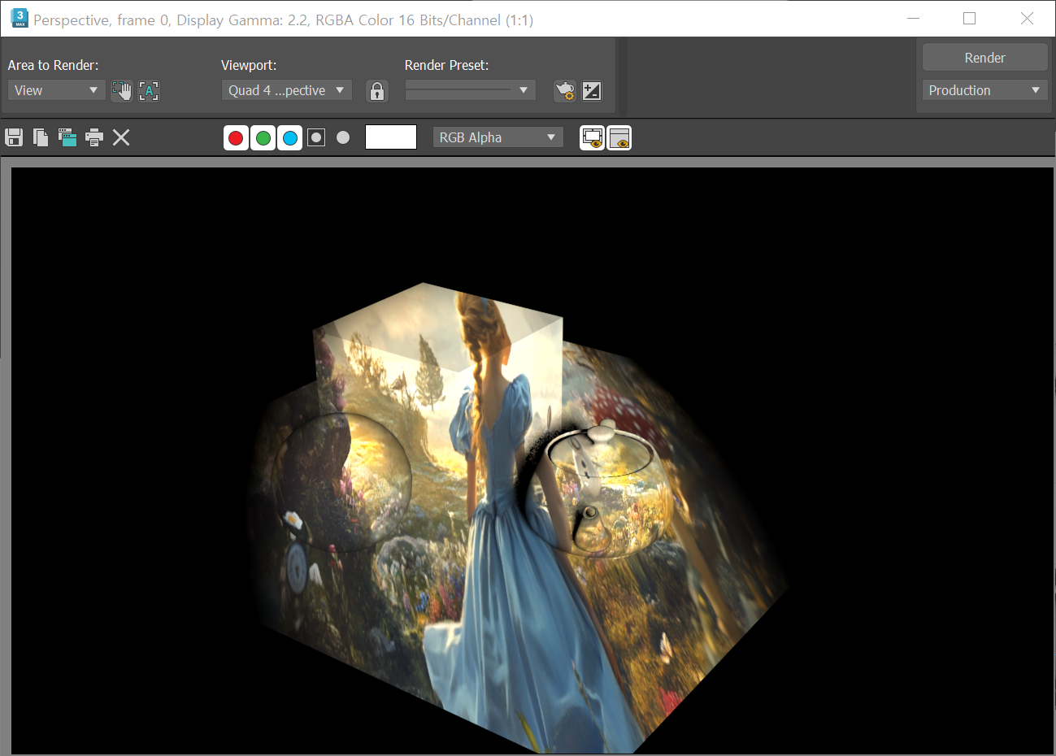Image resolution: width=1056 pixels, height=756 pixels.
Task: Clear the rendered image with X icon
Action: [x=121, y=137]
